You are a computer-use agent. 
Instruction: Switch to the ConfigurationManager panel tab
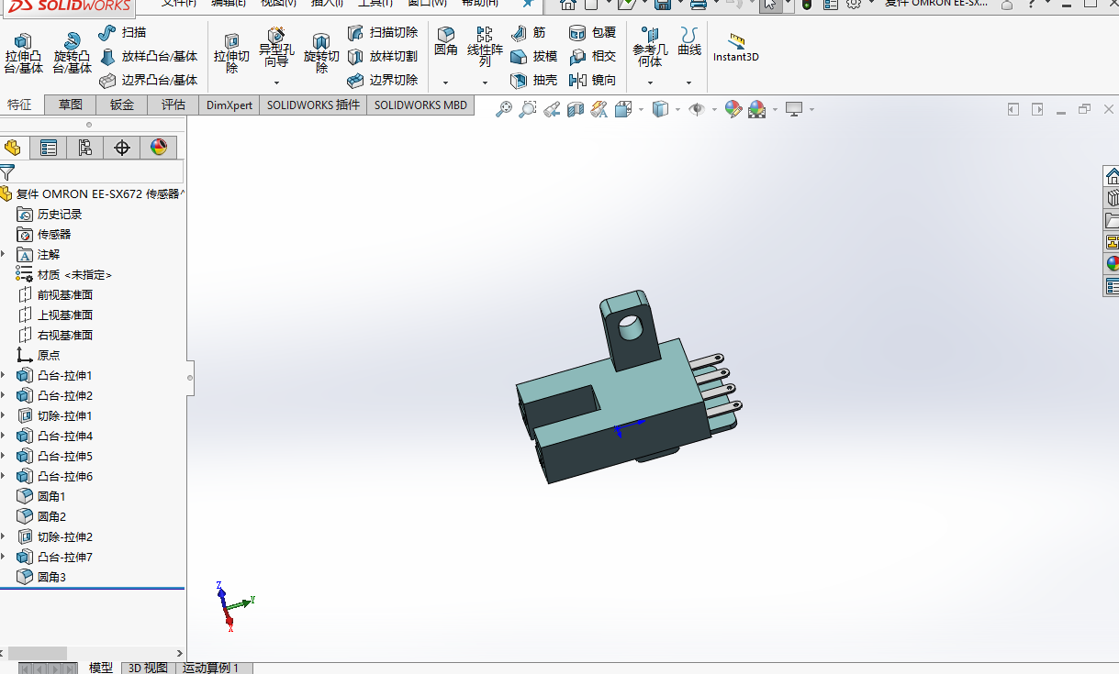85,148
